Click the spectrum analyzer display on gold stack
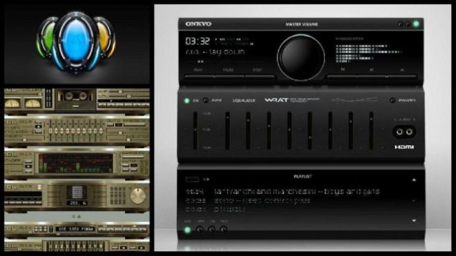Image resolution: width=456 pixels, height=256 pixels. point(75,164)
